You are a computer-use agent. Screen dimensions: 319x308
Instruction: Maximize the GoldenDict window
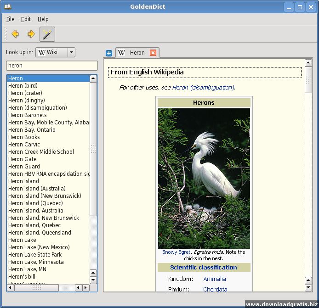300,7
